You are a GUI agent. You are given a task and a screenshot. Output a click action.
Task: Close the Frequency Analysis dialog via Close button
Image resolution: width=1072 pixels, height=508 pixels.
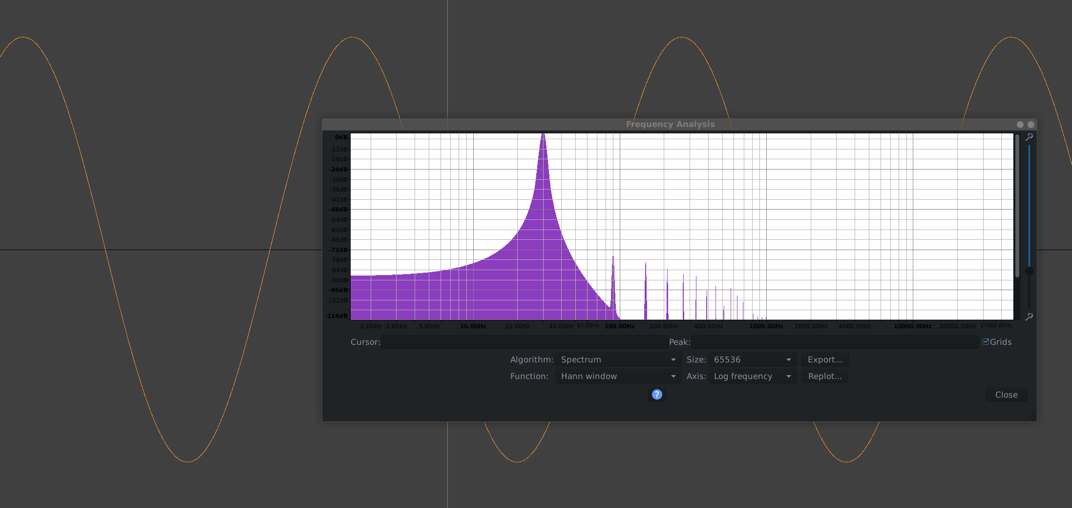(1007, 395)
